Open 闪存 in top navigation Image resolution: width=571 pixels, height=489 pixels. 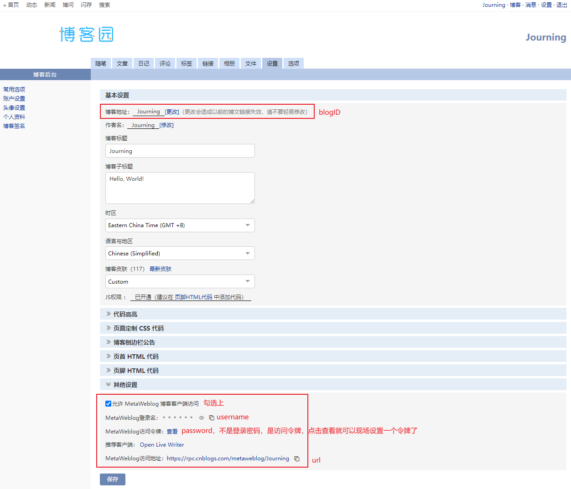pos(86,5)
